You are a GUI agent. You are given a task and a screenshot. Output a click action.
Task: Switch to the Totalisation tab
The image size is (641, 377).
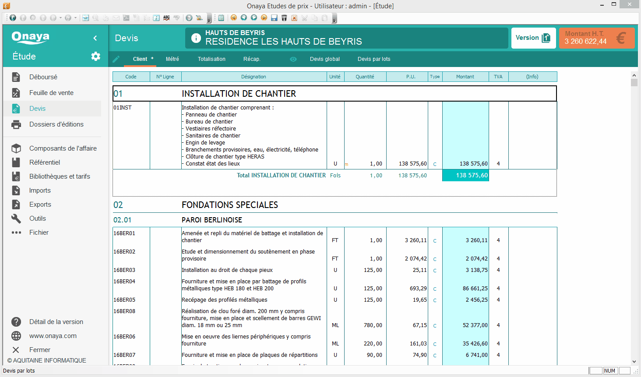coord(211,59)
